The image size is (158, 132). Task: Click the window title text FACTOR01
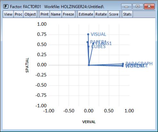point(32,7)
